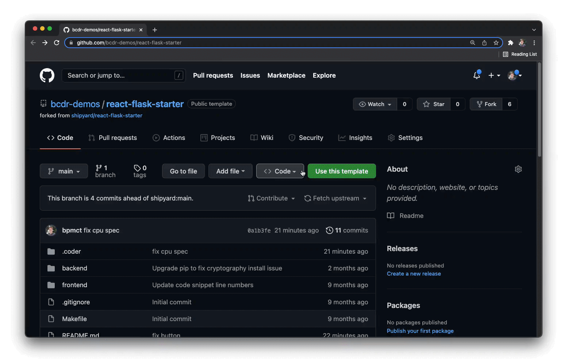Open a new browser tab

pyautogui.click(x=155, y=30)
